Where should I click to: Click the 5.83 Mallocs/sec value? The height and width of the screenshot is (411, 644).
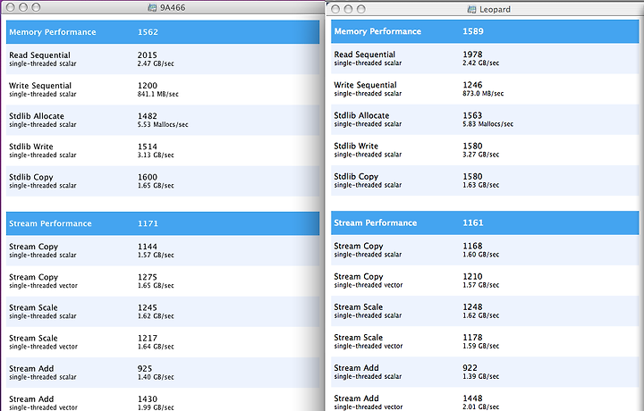pos(488,124)
